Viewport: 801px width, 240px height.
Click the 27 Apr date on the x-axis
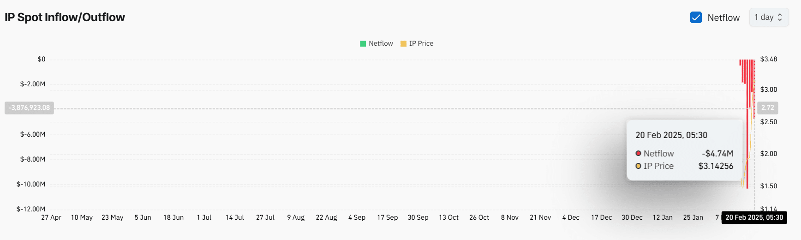click(x=51, y=217)
